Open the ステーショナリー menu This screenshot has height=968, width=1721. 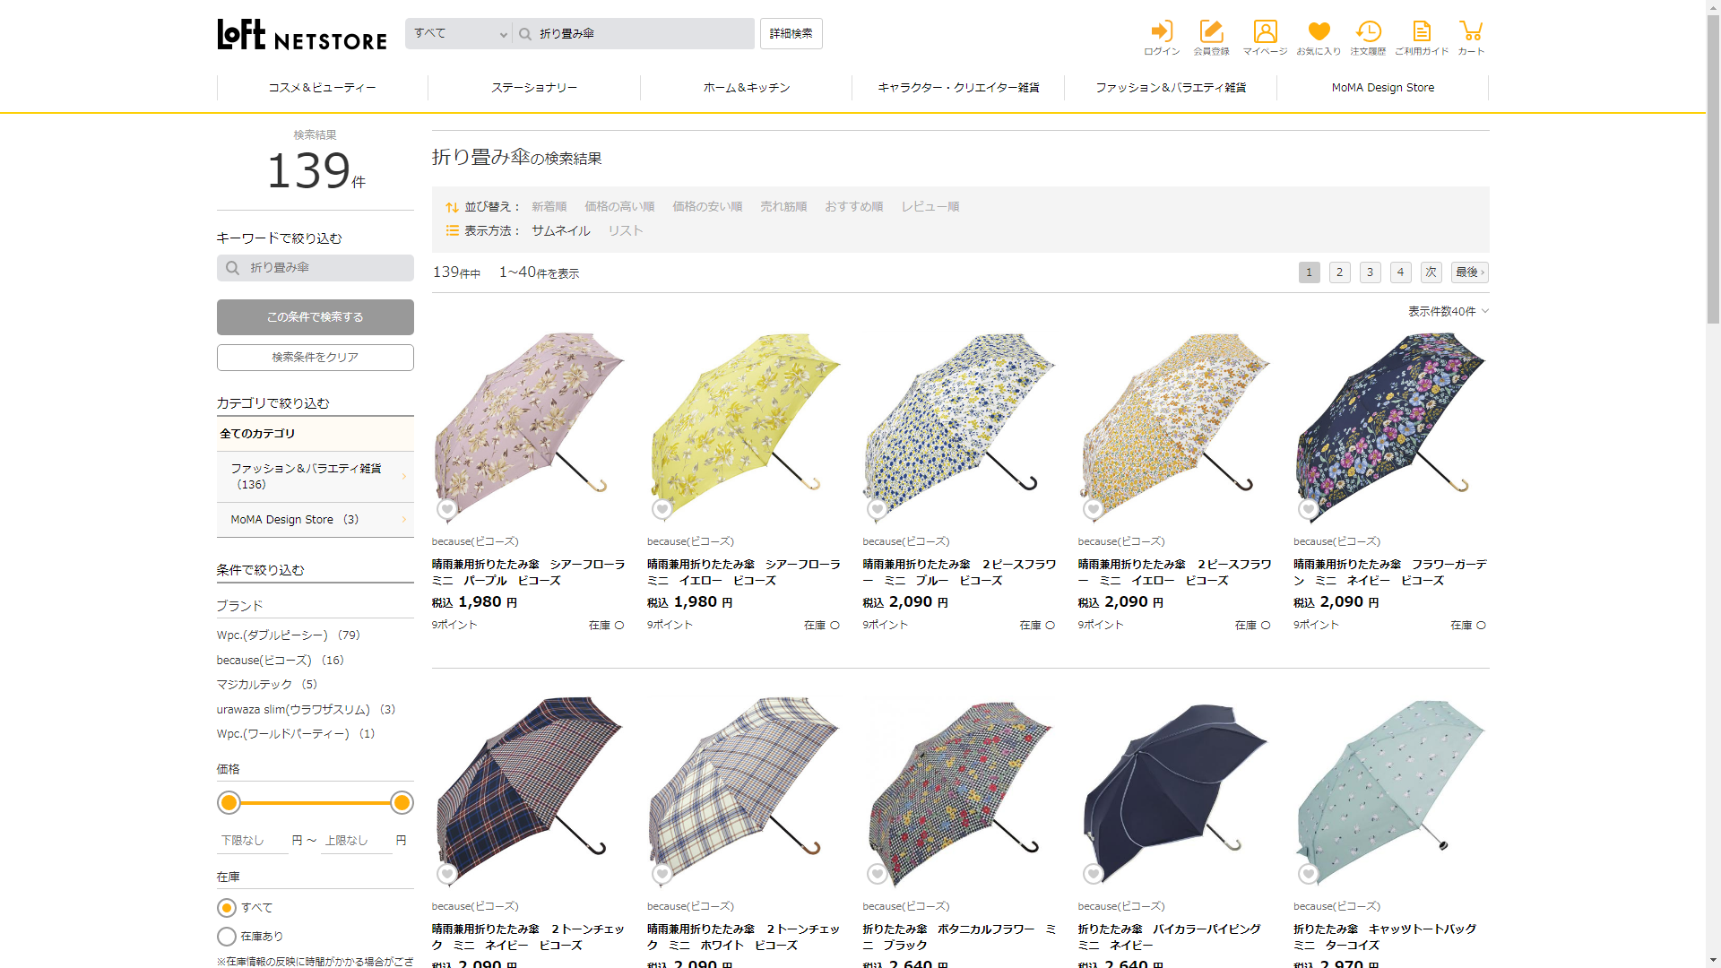click(x=534, y=88)
